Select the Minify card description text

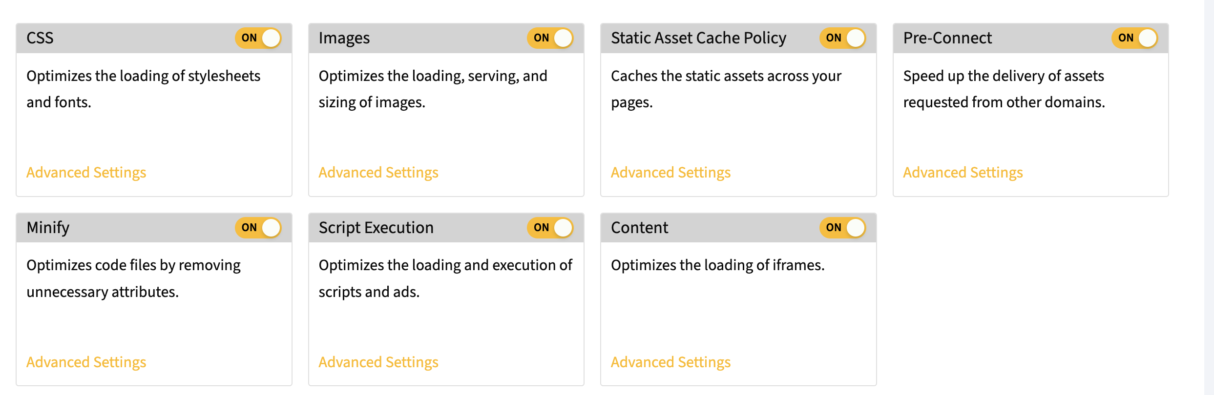tap(133, 278)
